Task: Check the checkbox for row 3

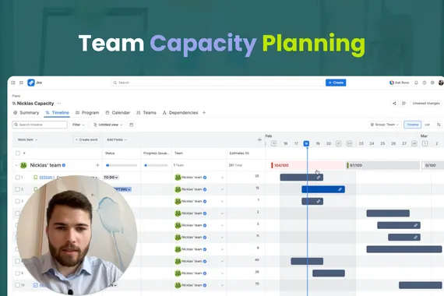Action: 18,201
